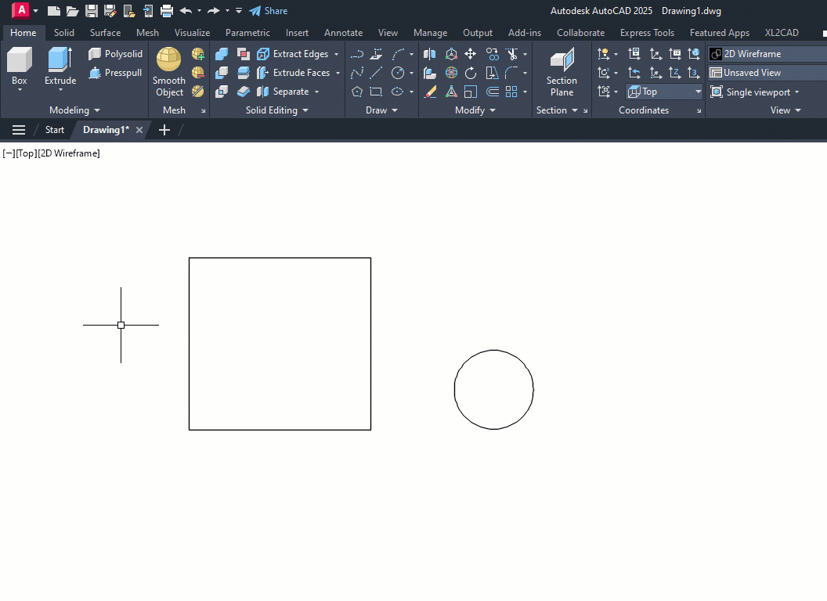Select the Rectangle draw tool
Viewport: 827px width, 601px height.
(376, 92)
